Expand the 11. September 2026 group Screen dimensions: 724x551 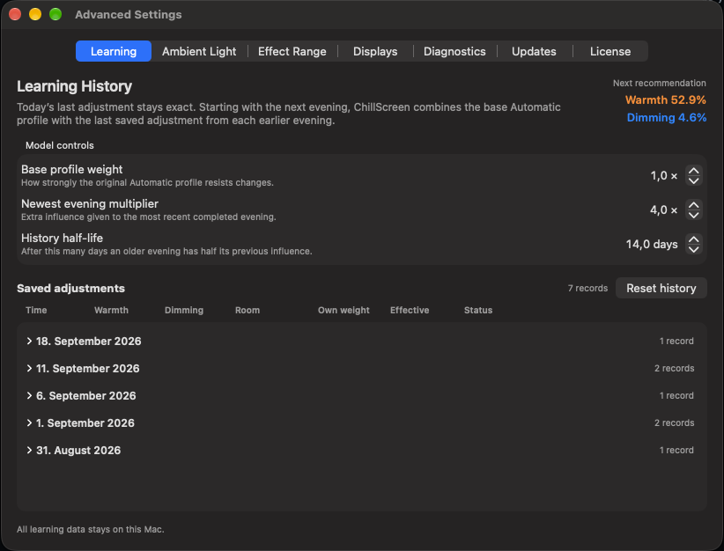click(x=29, y=368)
